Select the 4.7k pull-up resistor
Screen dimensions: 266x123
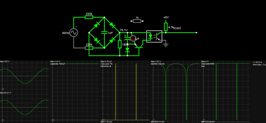(166, 27)
